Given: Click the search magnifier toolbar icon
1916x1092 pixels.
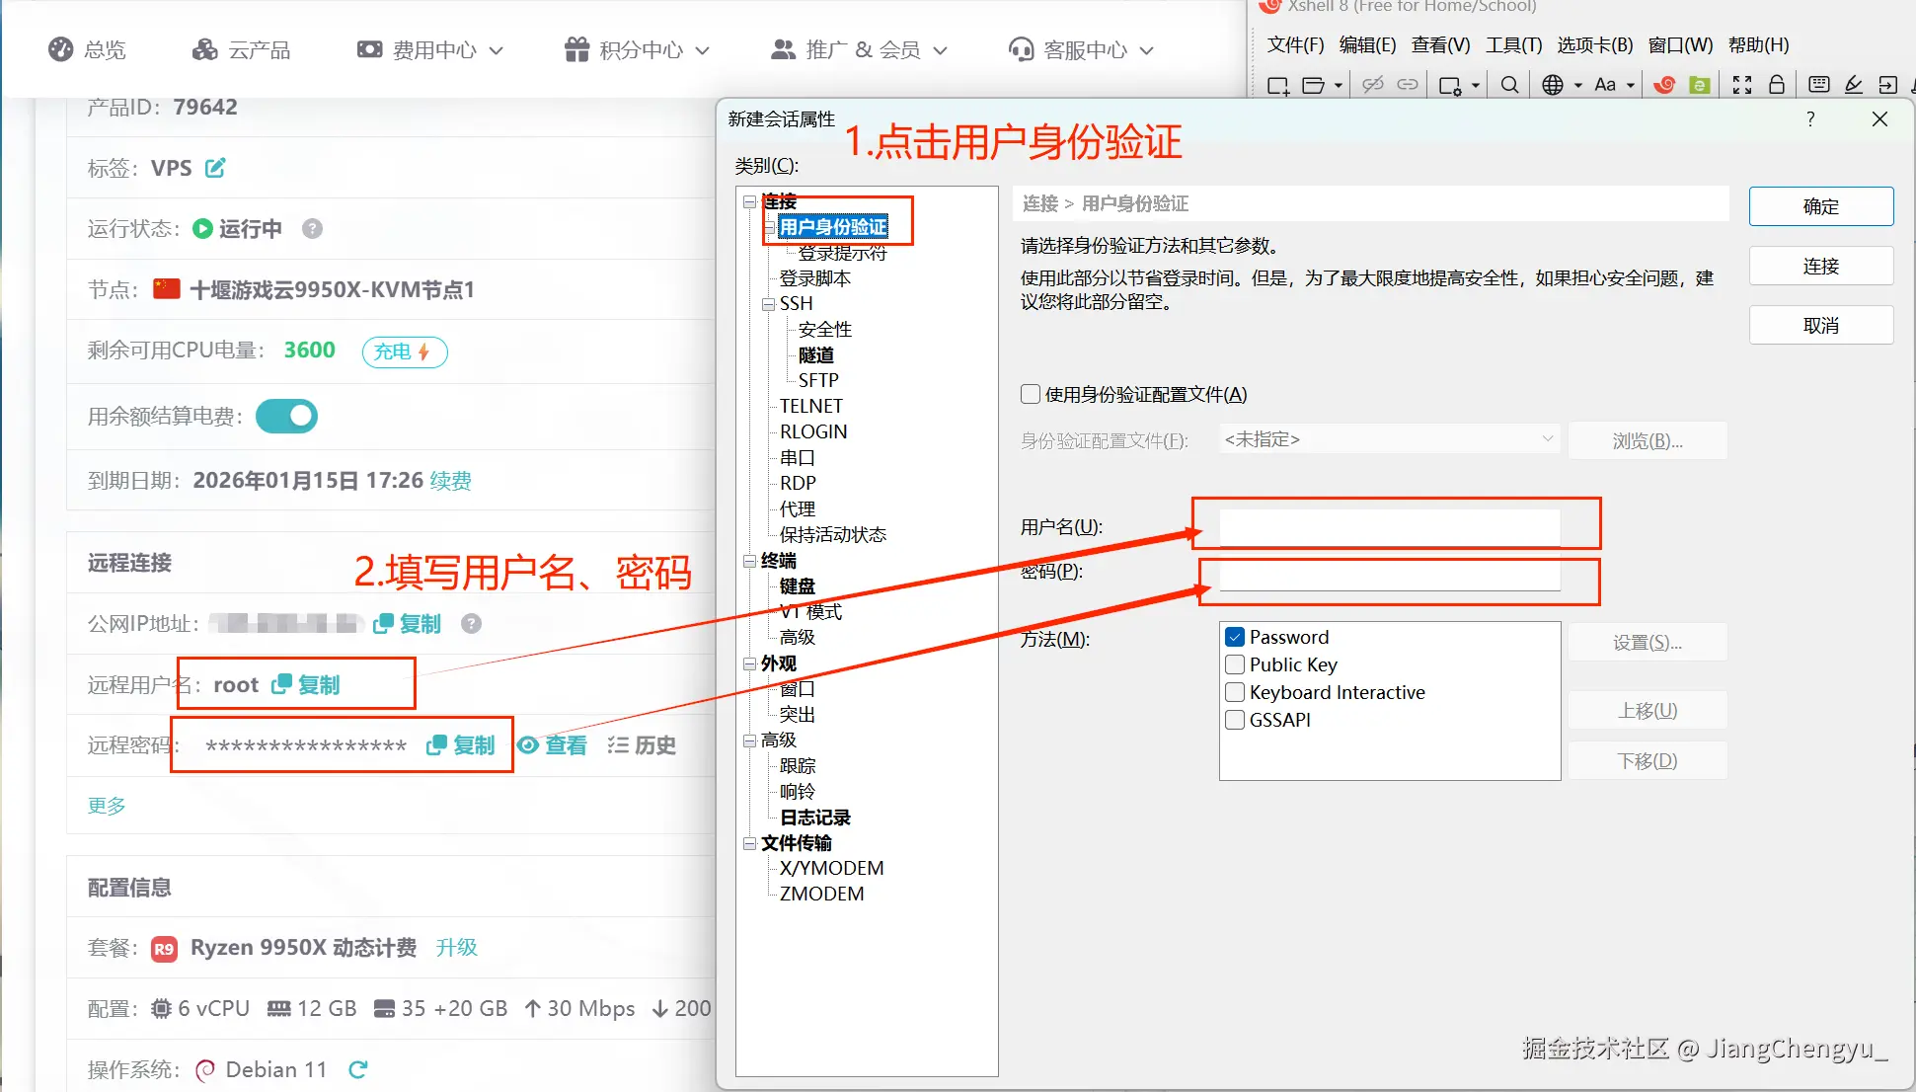Looking at the screenshot, I should (x=1509, y=86).
